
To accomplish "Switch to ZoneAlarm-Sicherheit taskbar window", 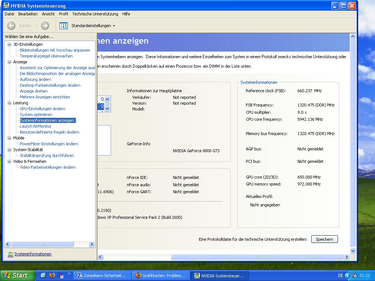I will coord(102,276).
